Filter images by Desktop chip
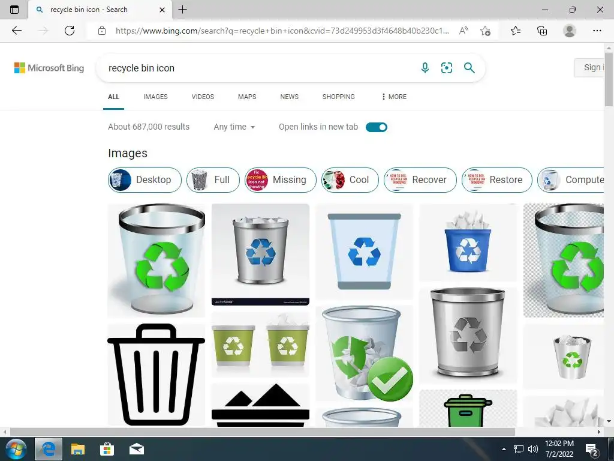This screenshot has width=614, height=461. 145,180
